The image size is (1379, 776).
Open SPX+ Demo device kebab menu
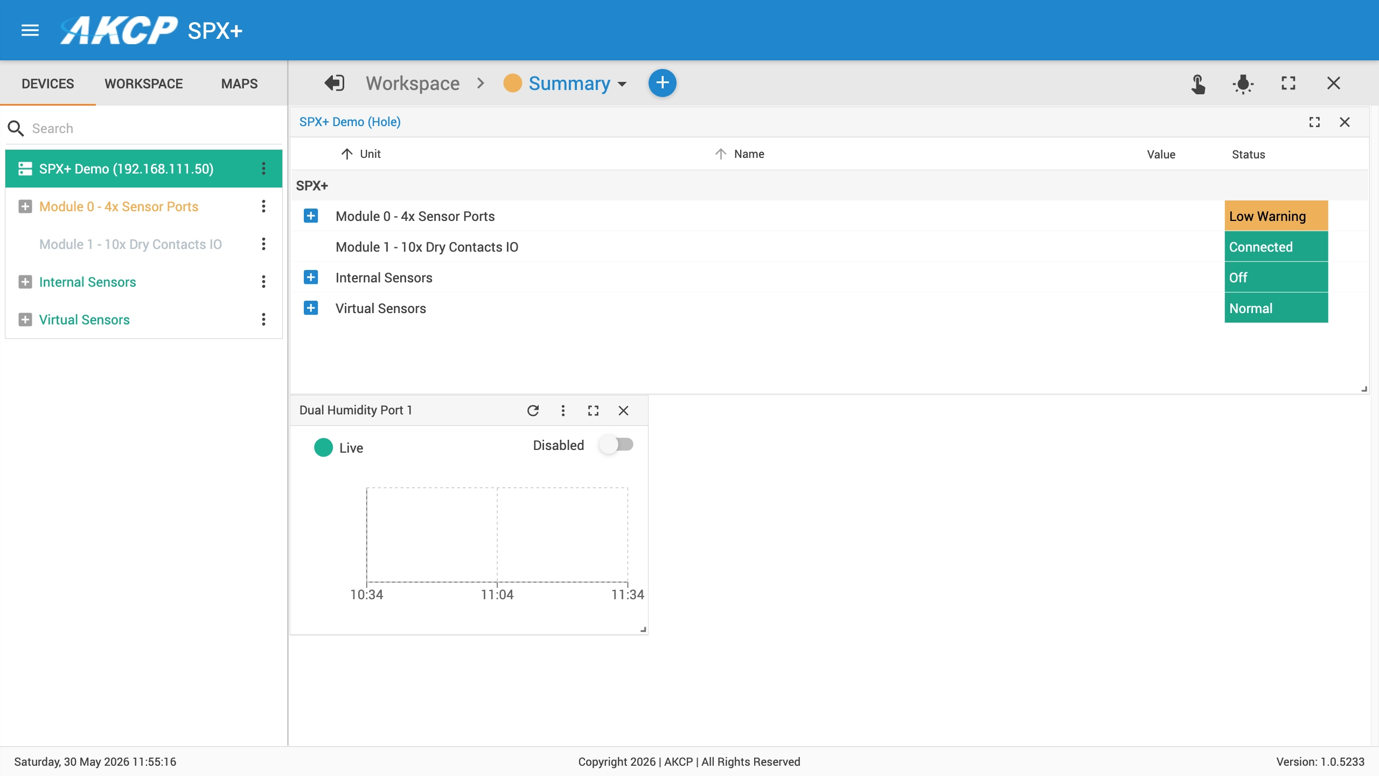coord(263,169)
